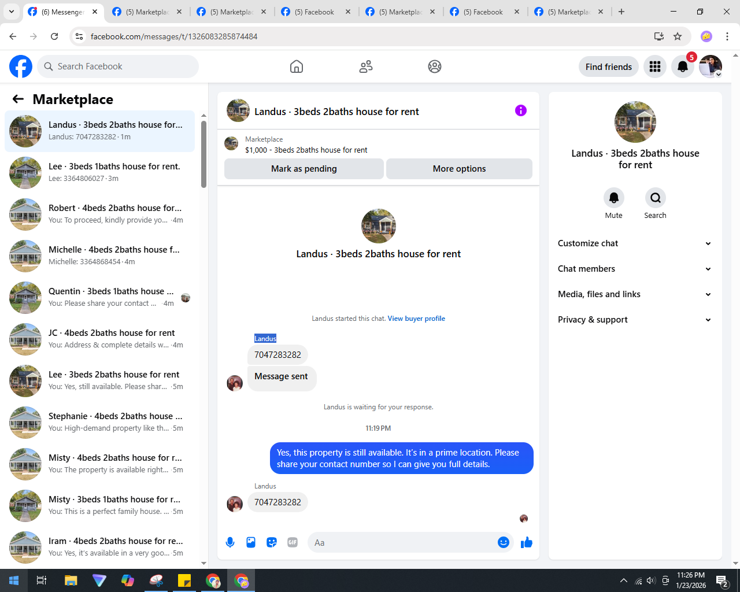This screenshot has width=740, height=592.
Task: Go to Facebook Home feed icon
Action: tap(297, 66)
